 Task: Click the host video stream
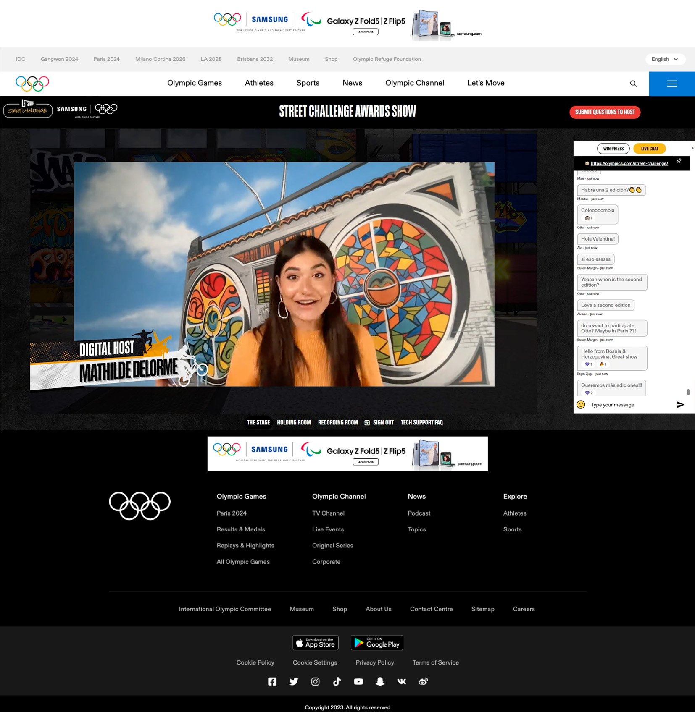tap(284, 274)
